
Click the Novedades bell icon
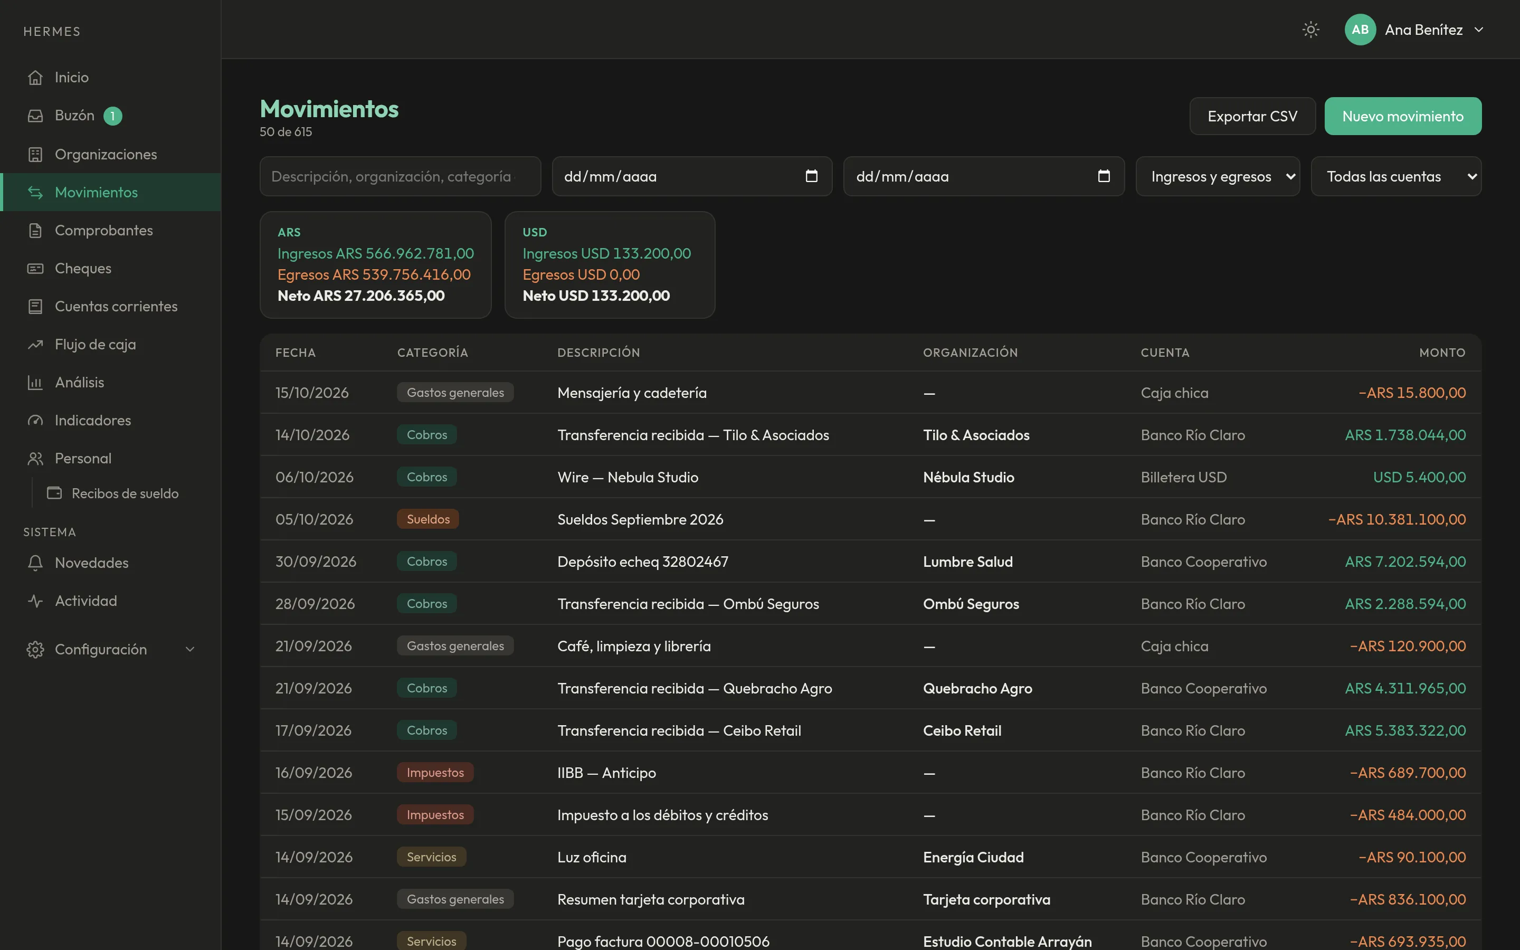coord(35,563)
